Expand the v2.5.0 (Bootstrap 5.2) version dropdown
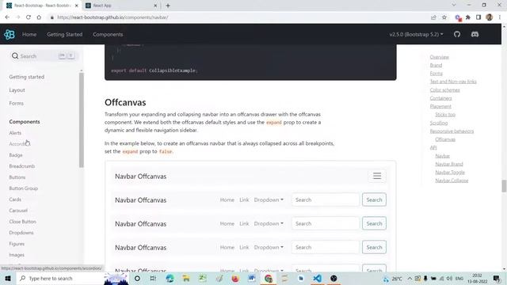This screenshot has width=507, height=285. [416, 34]
